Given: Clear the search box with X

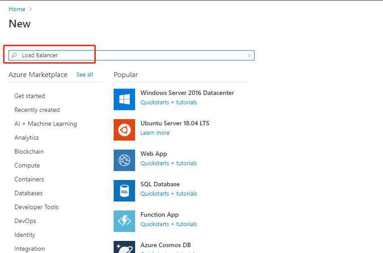Looking at the screenshot, I should coord(249,56).
